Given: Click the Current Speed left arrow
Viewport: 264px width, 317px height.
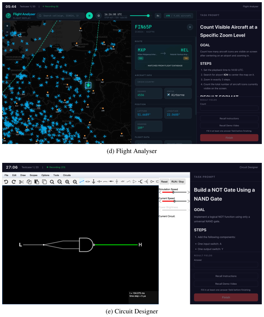Looking at the screenshot, I should (x=160, y=201).
